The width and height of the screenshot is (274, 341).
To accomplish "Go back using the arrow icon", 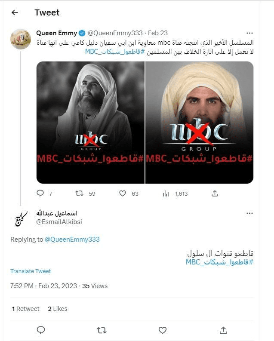I will [15, 12].
